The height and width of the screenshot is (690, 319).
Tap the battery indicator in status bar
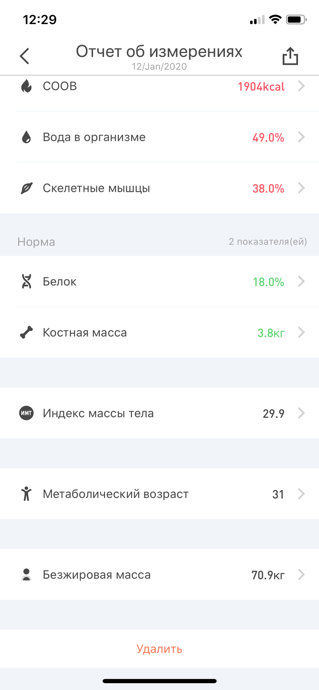tap(296, 20)
